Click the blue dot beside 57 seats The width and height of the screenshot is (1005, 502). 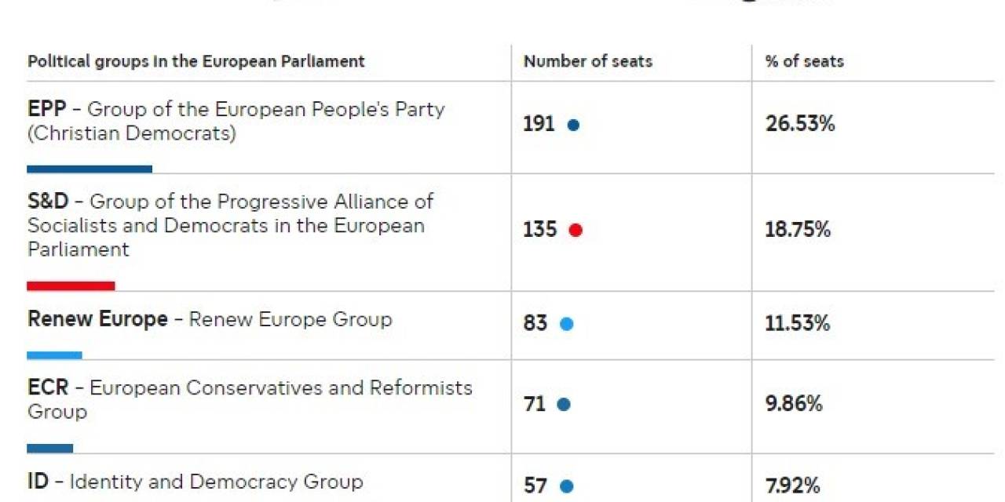click(x=565, y=486)
